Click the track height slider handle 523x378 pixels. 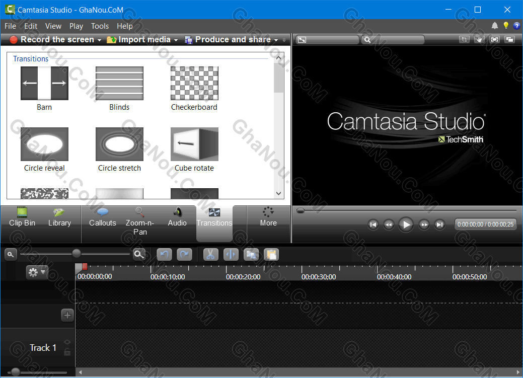coord(15,371)
